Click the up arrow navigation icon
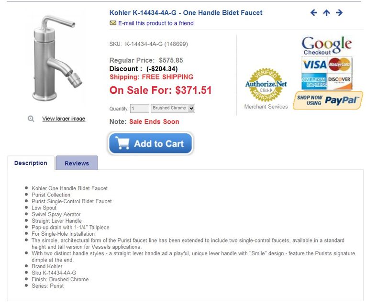The width and height of the screenshot is (366, 306). [x=326, y=13]
